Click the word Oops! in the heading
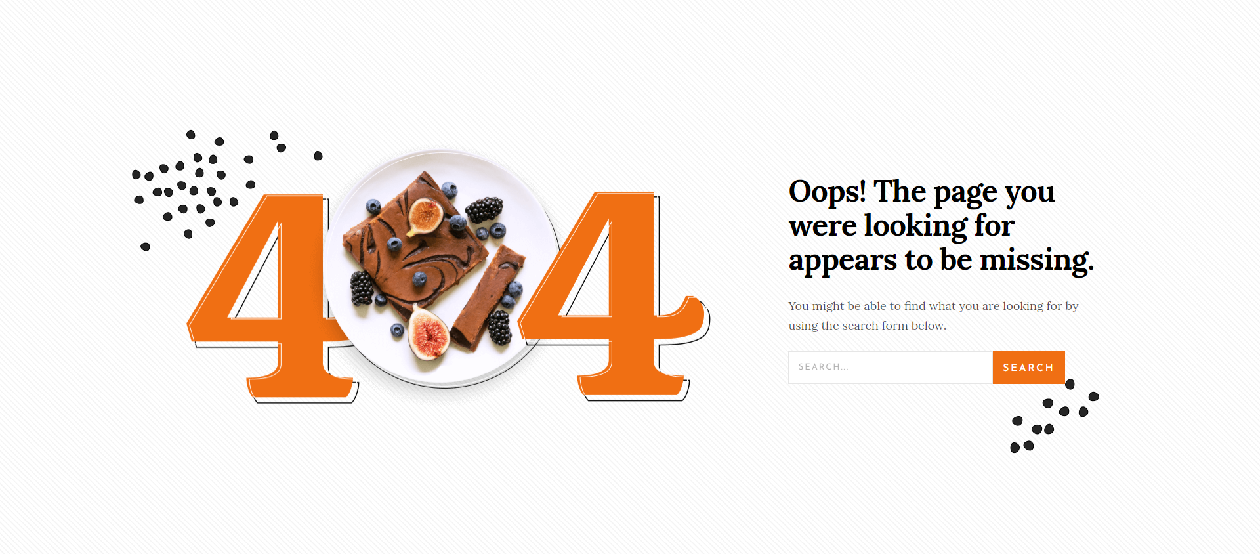 coord(827,192)
